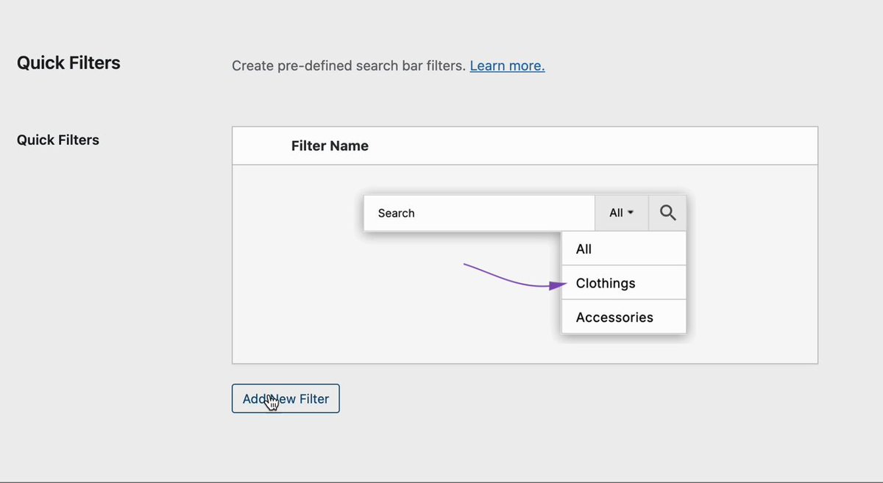Focus the Search input field
Image resolution: width=883 pixels, height=483 pixels.
click(479, 212)
